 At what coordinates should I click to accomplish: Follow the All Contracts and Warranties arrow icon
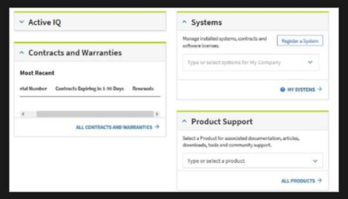coord(157,127)
